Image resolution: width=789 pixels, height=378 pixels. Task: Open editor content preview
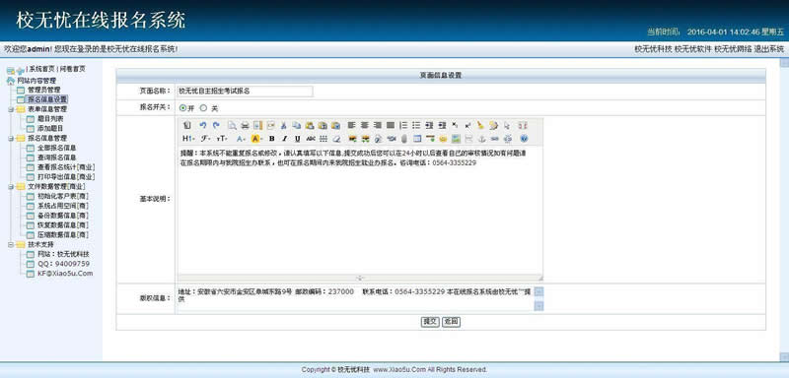pyautogui.click(x=233, y=125)
